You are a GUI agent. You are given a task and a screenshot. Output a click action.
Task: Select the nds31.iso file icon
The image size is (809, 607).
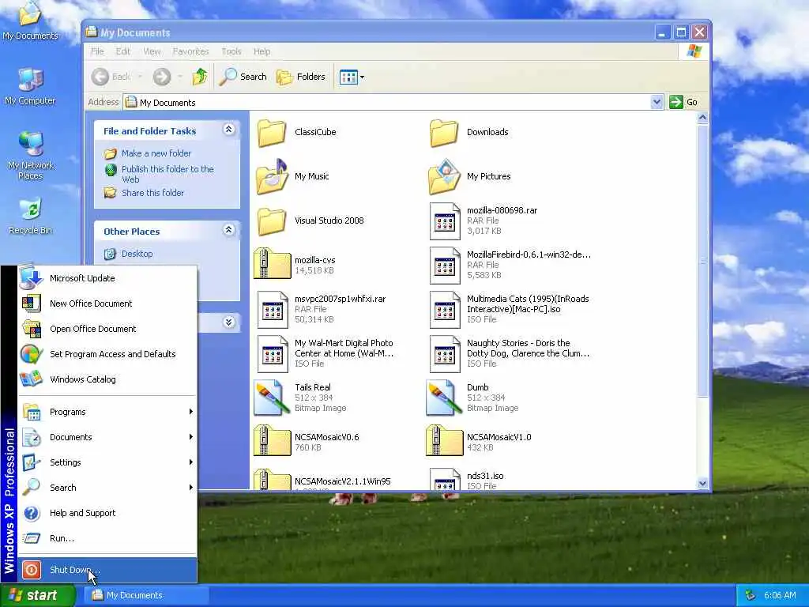[445, 479]
